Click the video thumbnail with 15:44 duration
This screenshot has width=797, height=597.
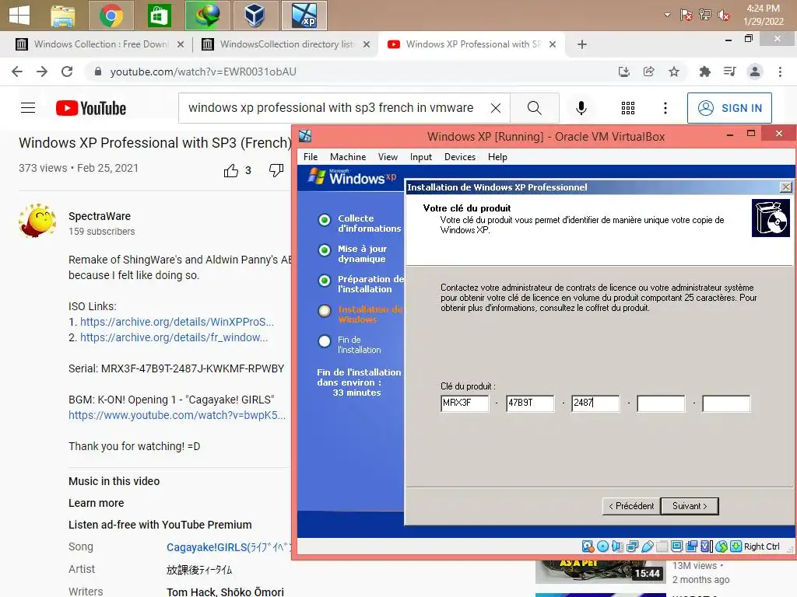coord(600,571)
